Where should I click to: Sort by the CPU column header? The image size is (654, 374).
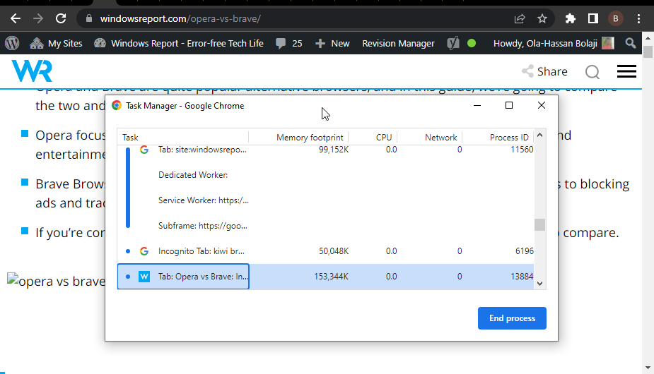coord(373,138)
